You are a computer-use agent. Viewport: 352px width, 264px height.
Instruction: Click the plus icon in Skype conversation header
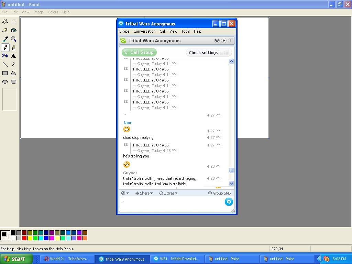click(223, 41)
